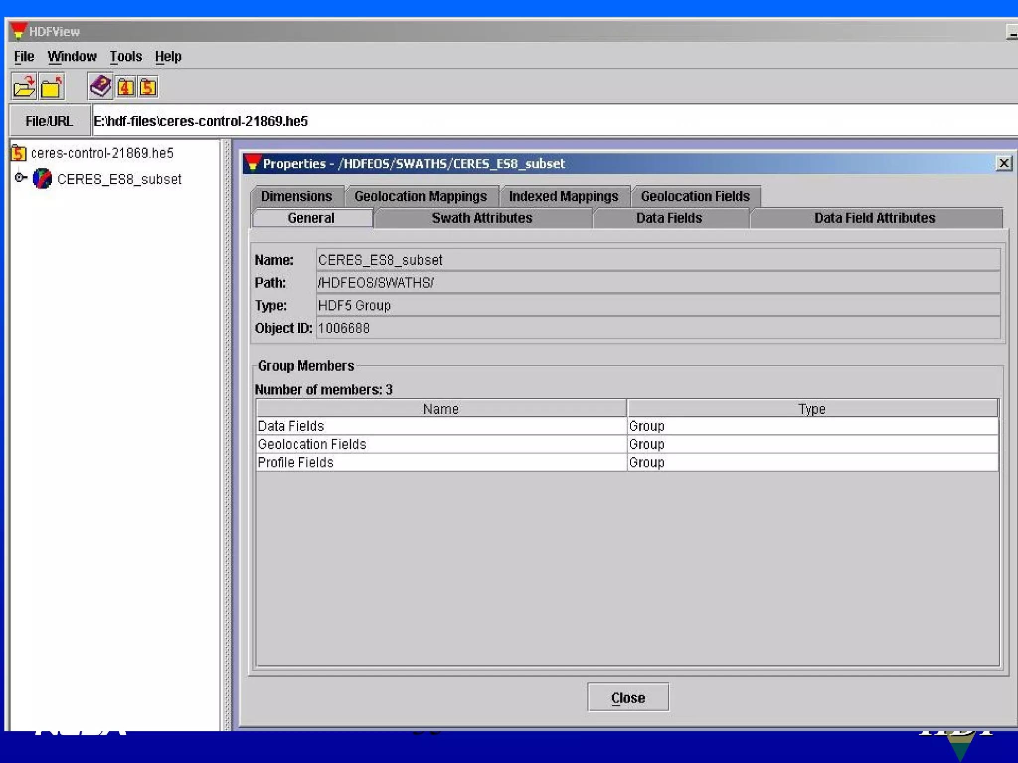Screen dimensions: 1018x763
Task: Click the Open file folder icon
Action: [24, 87]
